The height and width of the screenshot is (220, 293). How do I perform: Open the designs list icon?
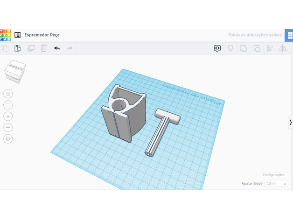(18, 35)
